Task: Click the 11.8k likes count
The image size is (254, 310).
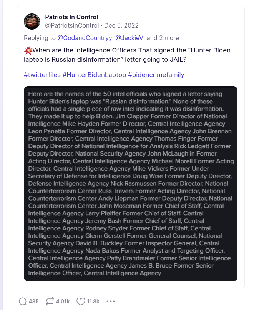Action: [93, 301]
